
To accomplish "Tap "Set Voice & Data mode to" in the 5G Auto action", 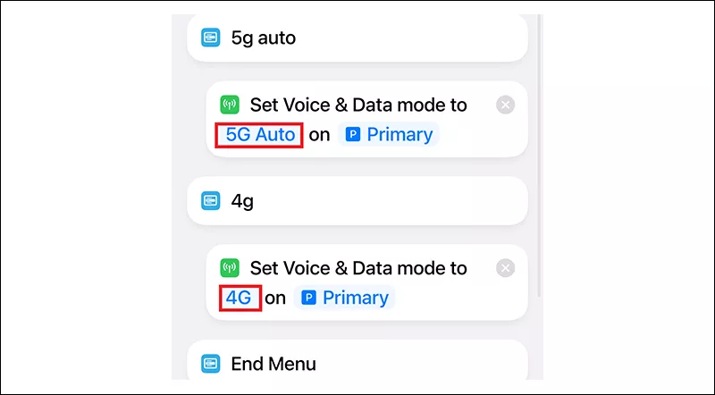I will pos(358,105).
